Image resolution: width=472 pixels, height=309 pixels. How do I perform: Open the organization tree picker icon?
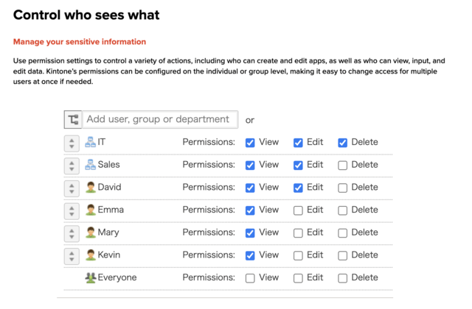(73, 119)
